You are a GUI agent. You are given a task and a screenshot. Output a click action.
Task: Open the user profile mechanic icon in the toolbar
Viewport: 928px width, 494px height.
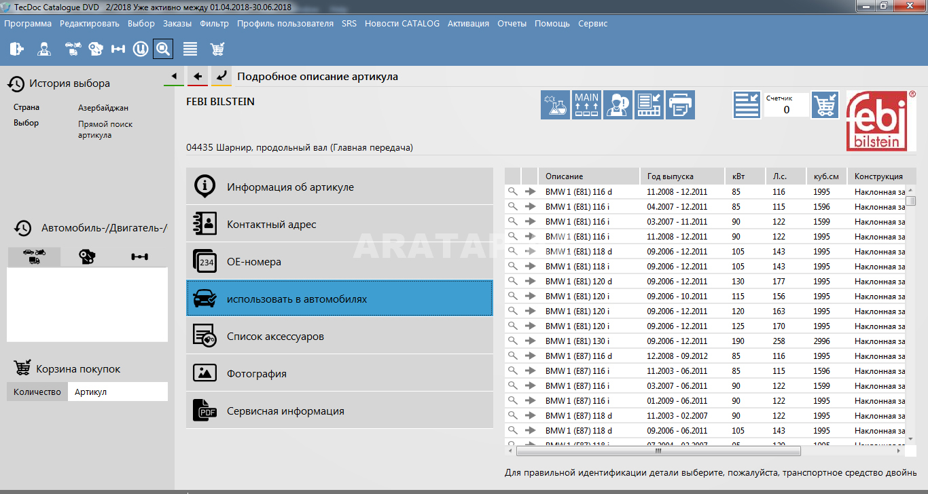tap(44, 49)
